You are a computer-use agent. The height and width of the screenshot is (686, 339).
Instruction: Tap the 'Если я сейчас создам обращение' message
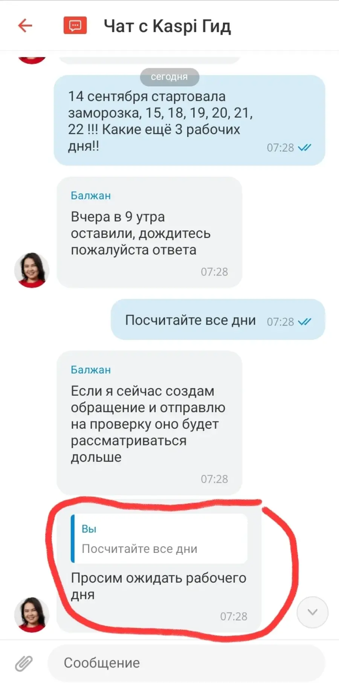click(149, 423)
